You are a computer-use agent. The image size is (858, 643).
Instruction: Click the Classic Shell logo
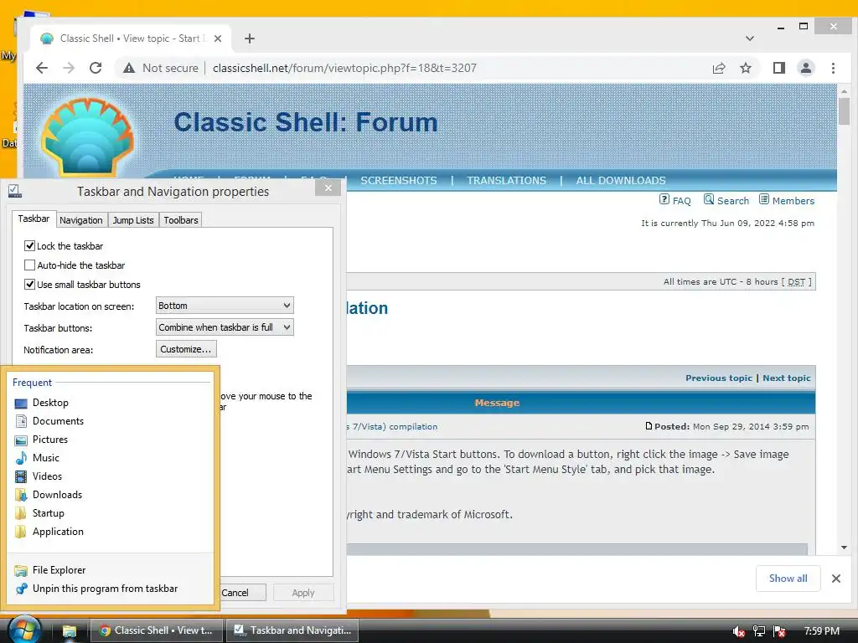point(87,136)
